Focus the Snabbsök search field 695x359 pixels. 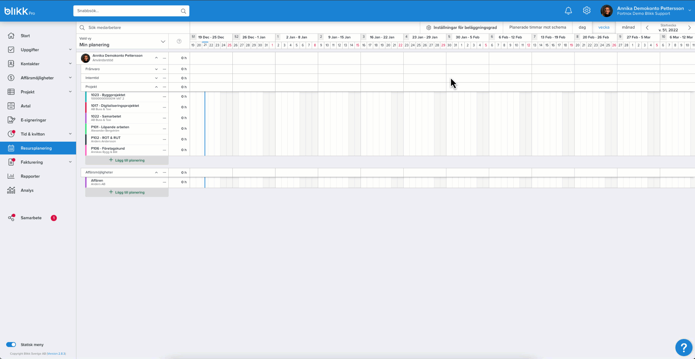tap(127, 11)
